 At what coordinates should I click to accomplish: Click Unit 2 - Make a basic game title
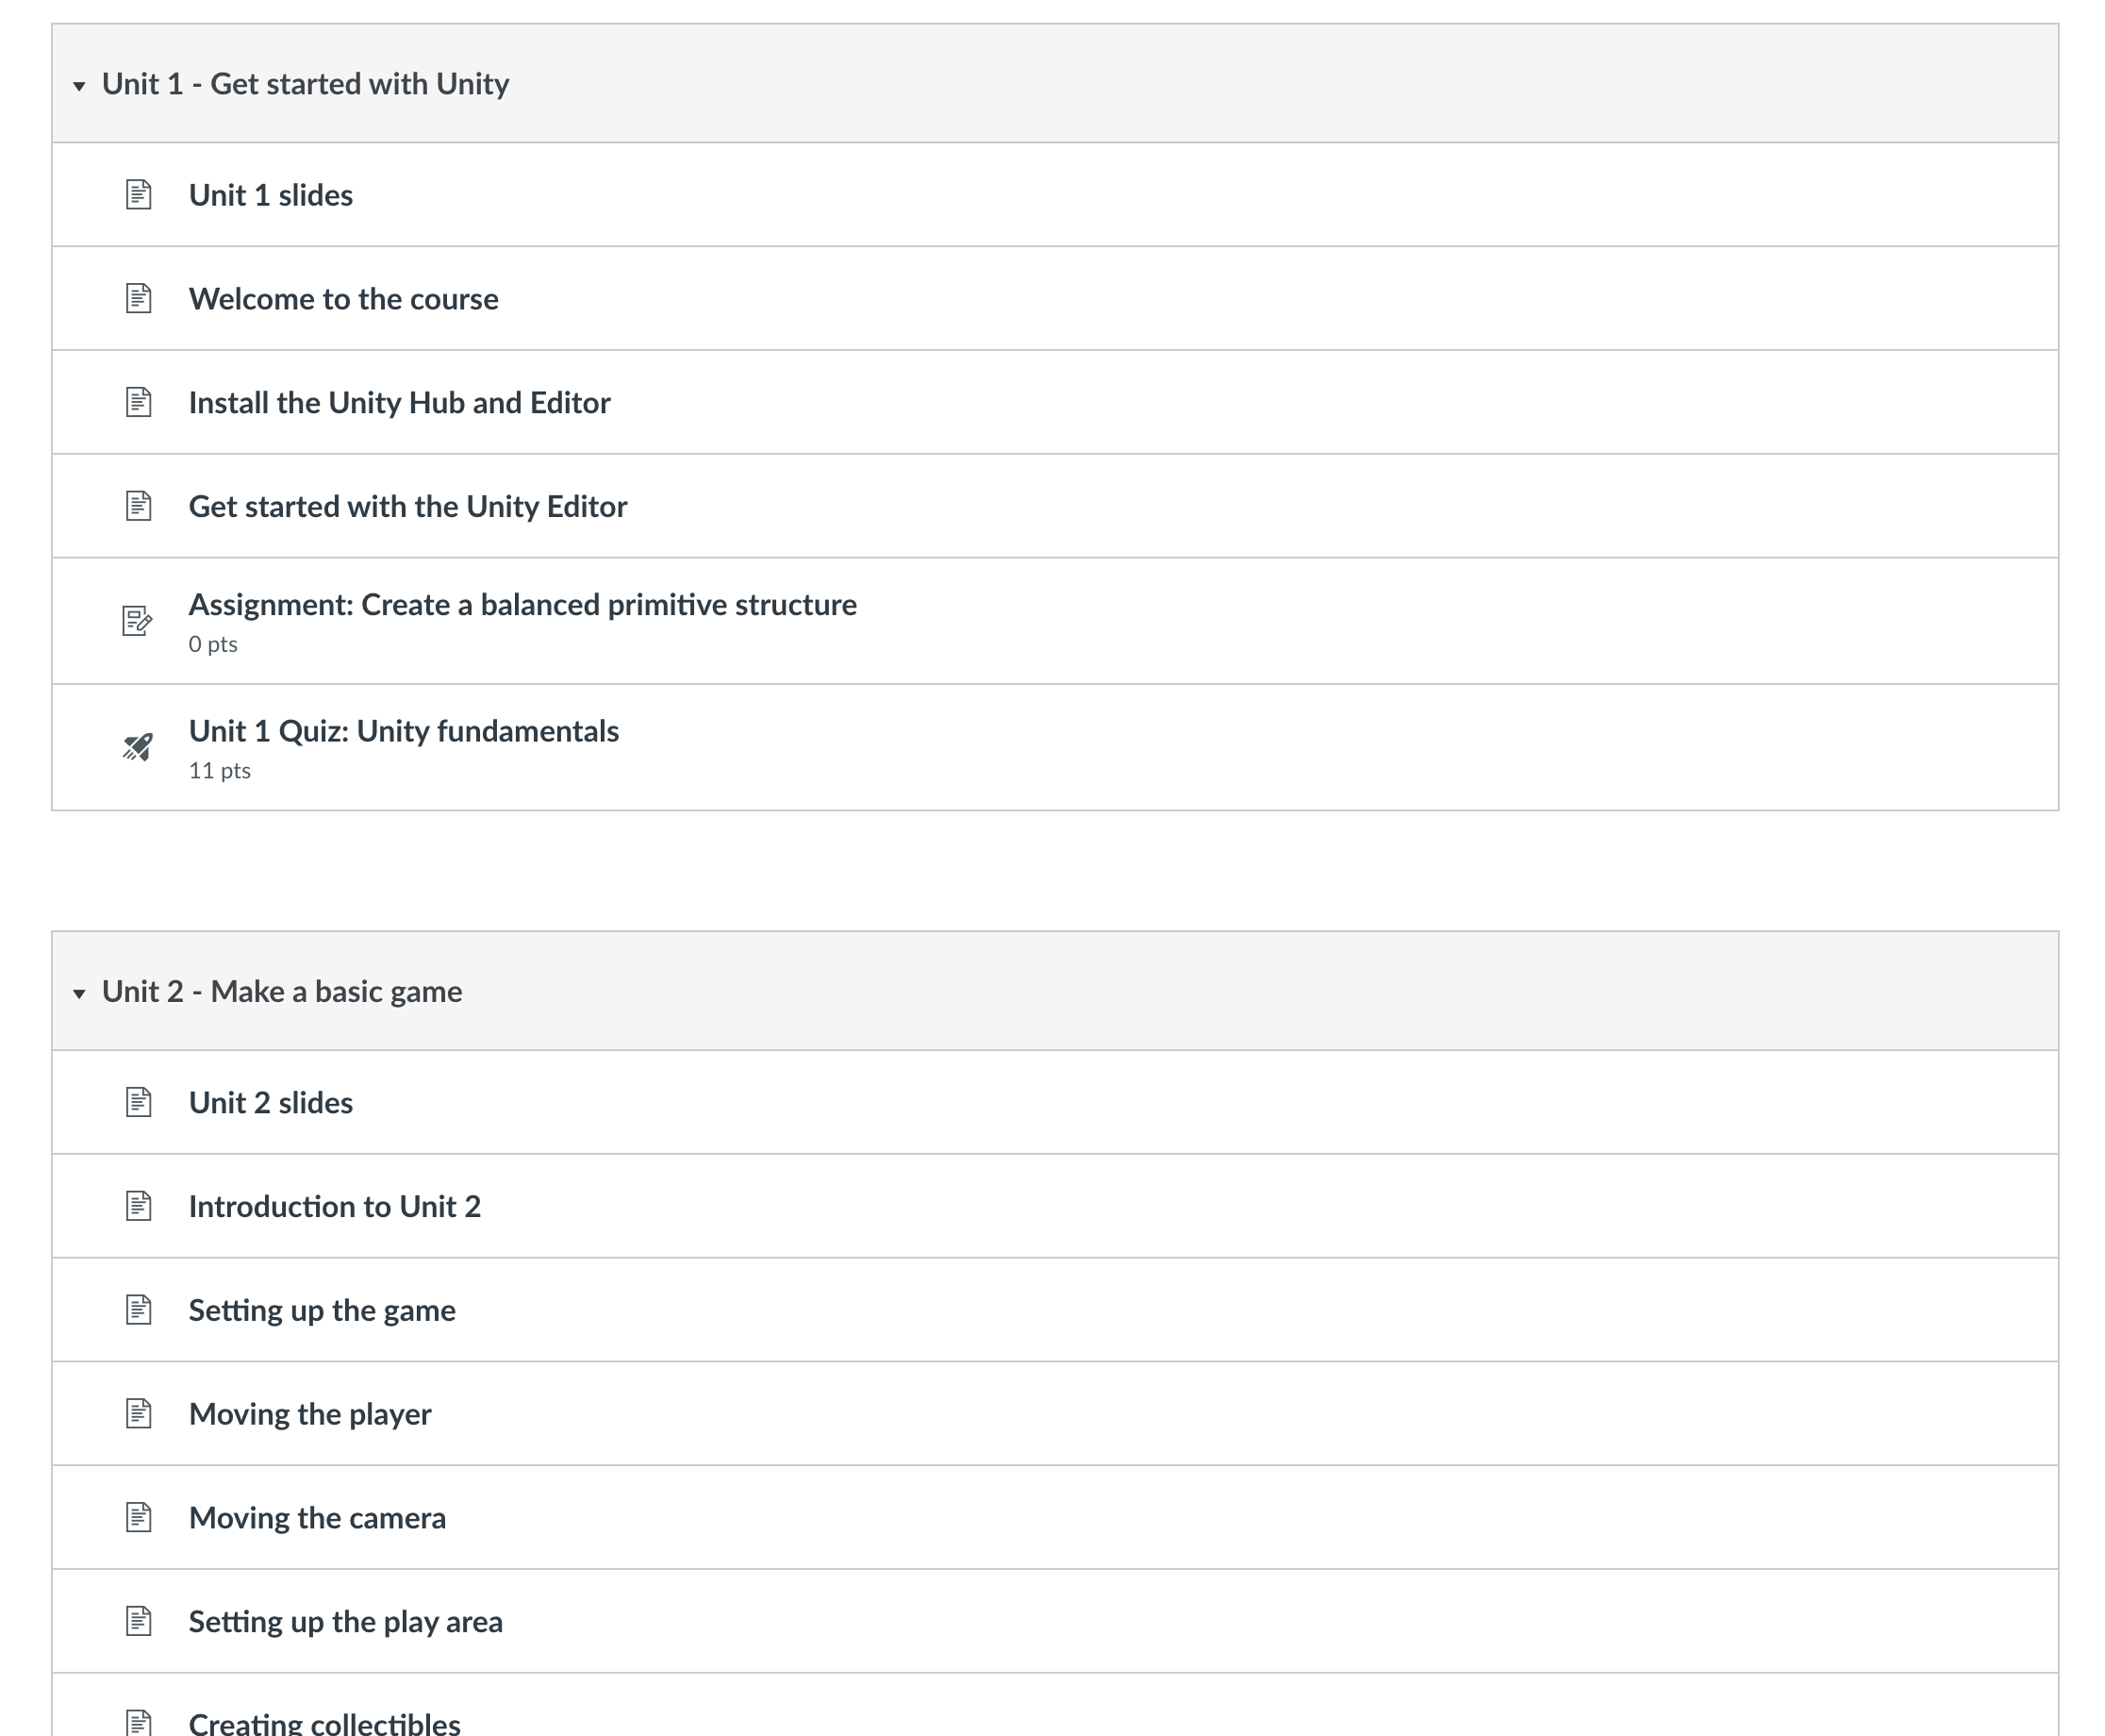[x=281, y=991]
